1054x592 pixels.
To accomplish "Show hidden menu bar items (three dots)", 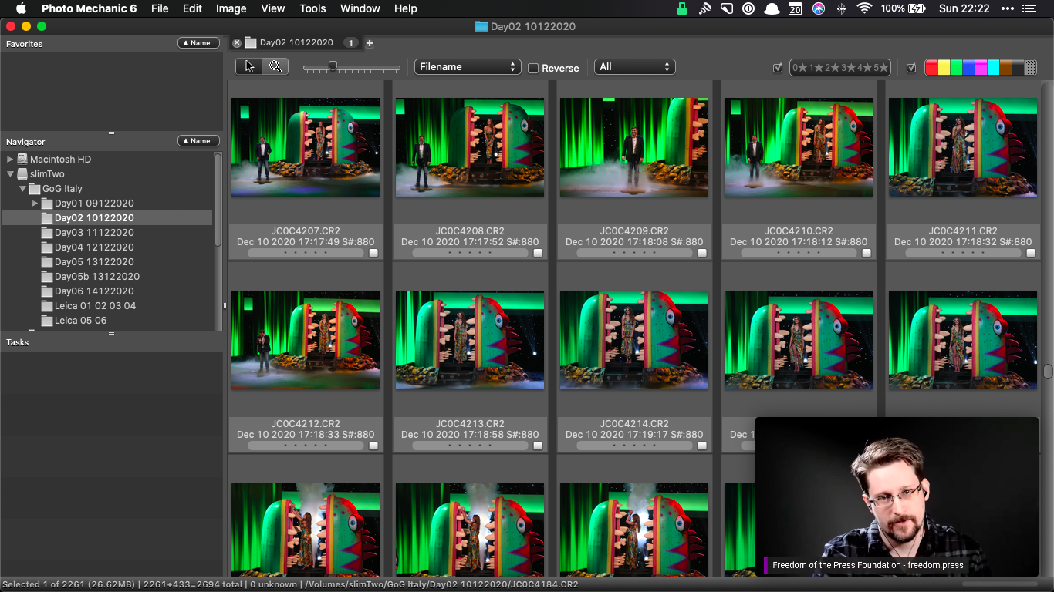I will pos(1008,8).
